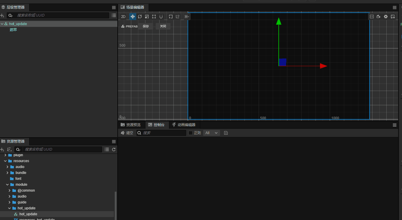
Task: Select the Scale gizmo tool
Action: tap(147, 17)
